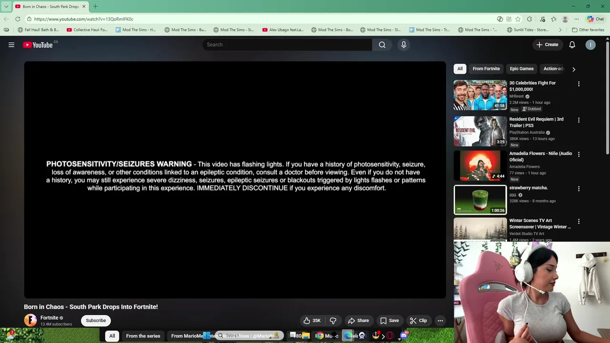Open options for strawberry matcha video
610x343 pixels.
[x=579, y=189]
